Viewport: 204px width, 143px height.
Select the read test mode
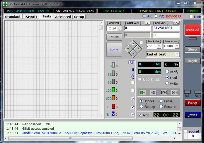pos(167,78)
